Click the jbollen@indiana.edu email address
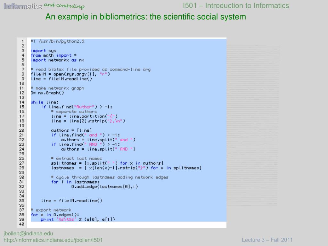Image resolution: width=328 pixels, height=246 pixels. (x=28, y=234)
